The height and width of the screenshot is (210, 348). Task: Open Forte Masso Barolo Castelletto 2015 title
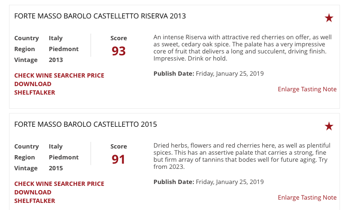pyautogui.click(x=86, y=124)
